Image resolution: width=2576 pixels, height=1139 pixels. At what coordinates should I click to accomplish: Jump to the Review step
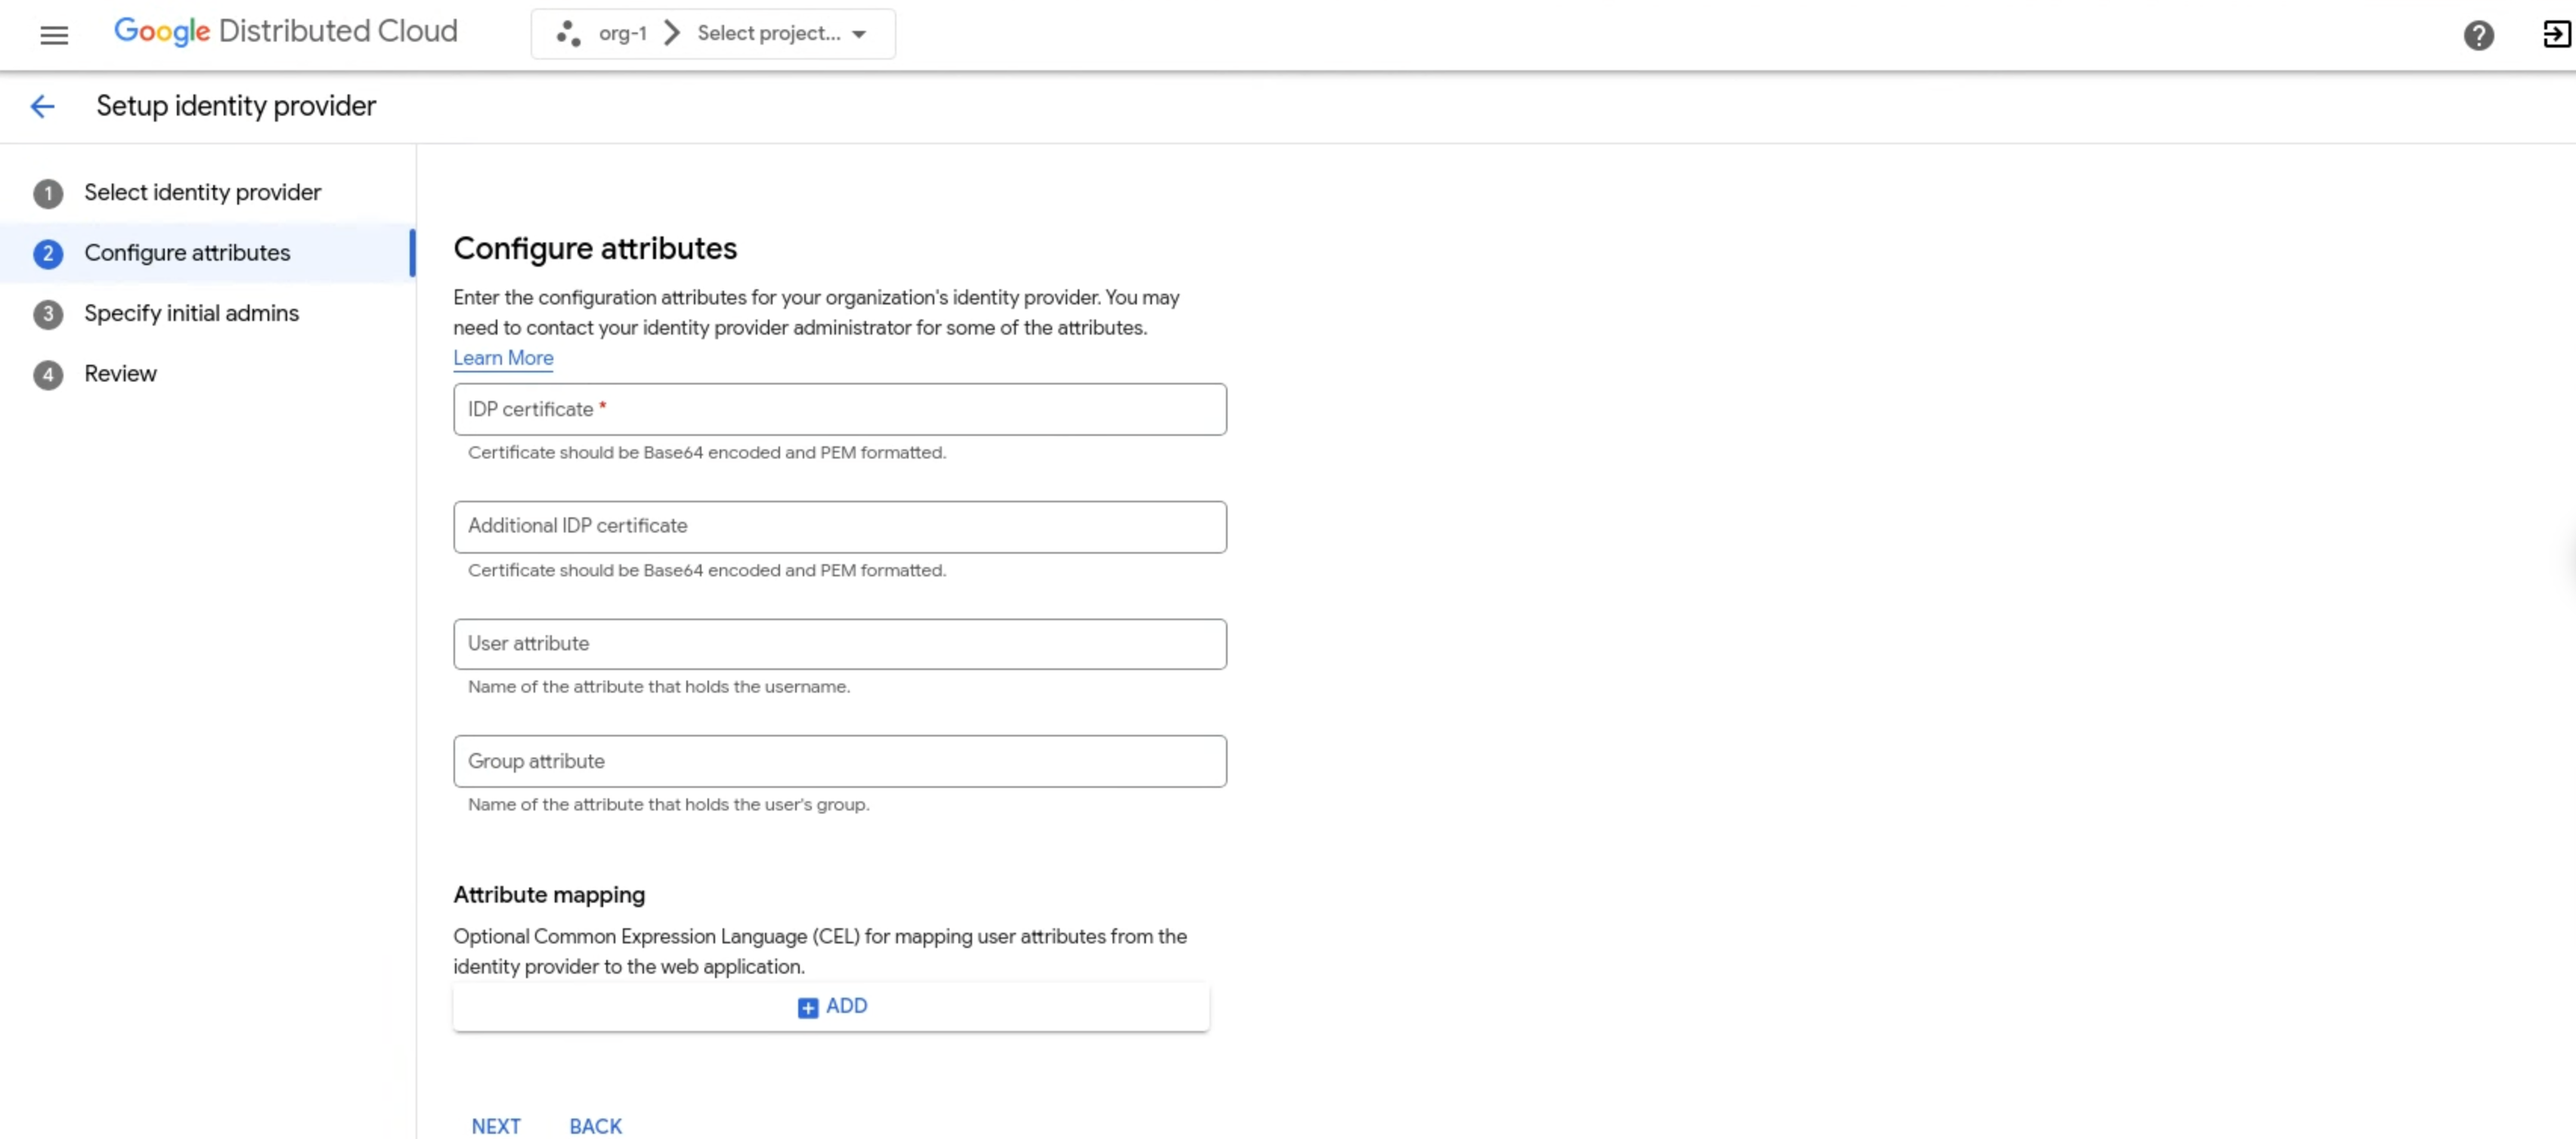120,375
